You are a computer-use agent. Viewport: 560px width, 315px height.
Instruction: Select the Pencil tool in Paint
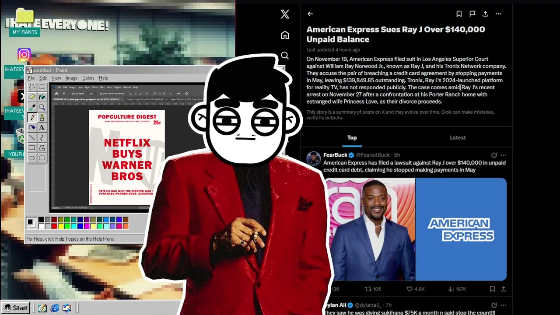click(x=32, y=117)
